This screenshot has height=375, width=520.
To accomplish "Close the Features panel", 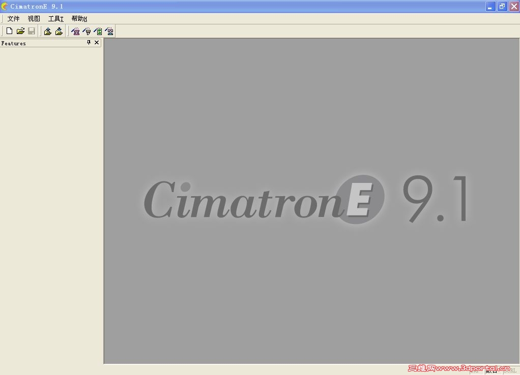I will (x=97, y=42).
